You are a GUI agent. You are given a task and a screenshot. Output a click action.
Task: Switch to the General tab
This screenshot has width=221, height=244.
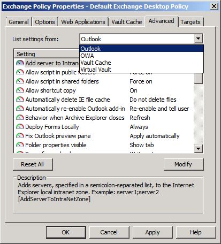pyautogui.click(x=19, y=22)
